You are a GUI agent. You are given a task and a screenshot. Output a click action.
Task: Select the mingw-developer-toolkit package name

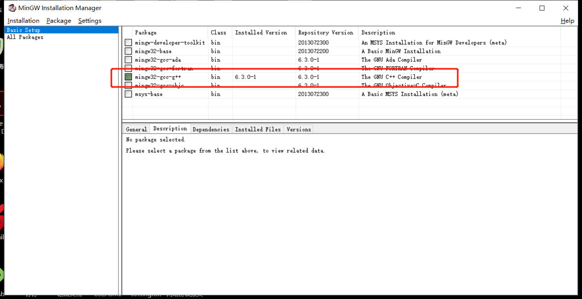(x=170, y=42)
